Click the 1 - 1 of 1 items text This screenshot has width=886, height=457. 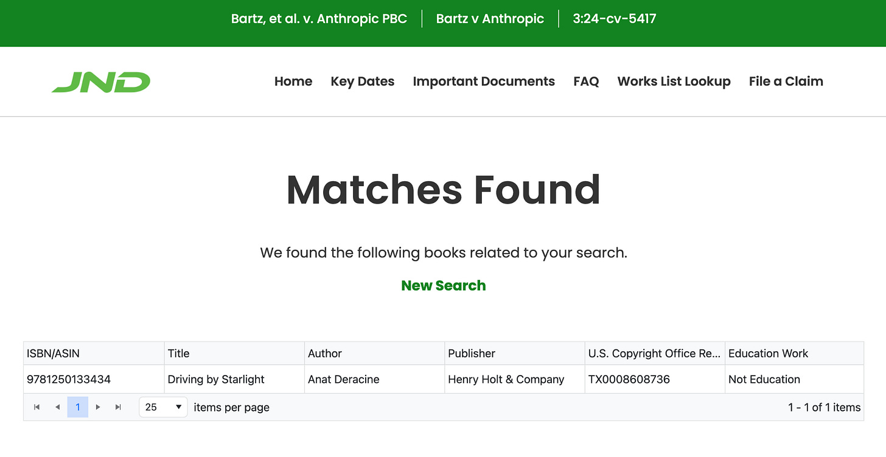pyautogui.click(x=824, y=407)
